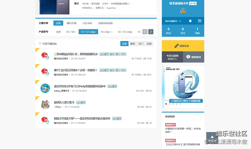Viewport: 251px width, 149px height.
Task: Click the reply icon next to 2871
Action: coord(145,74)
